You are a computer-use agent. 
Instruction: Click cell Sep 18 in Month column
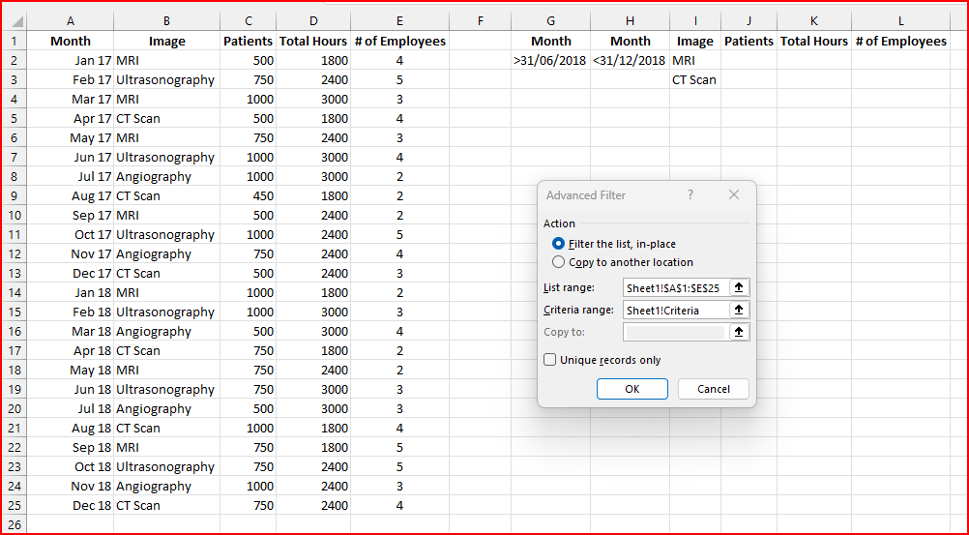tap(71, 447)
